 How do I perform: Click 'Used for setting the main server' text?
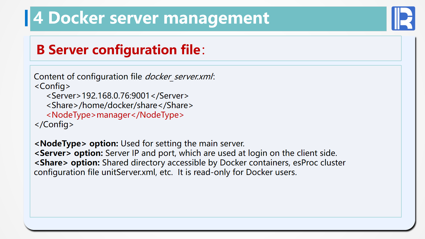pos(182,144)
